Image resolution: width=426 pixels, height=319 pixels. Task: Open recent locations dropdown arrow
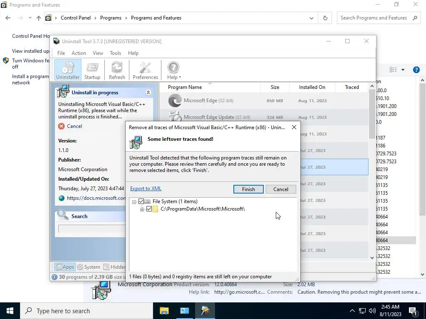point(30,18)
